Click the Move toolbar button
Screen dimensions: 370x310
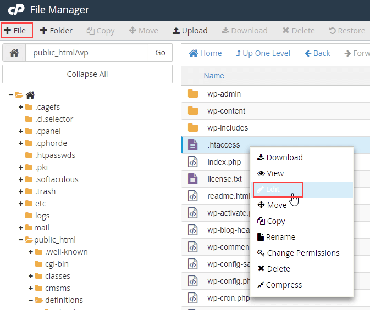point(143,31)
